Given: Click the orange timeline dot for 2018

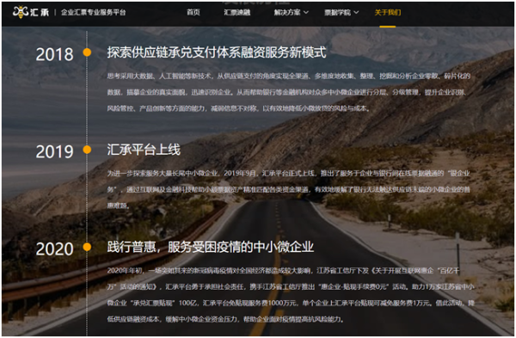Looking at the screenshot, I should point(87,52).
